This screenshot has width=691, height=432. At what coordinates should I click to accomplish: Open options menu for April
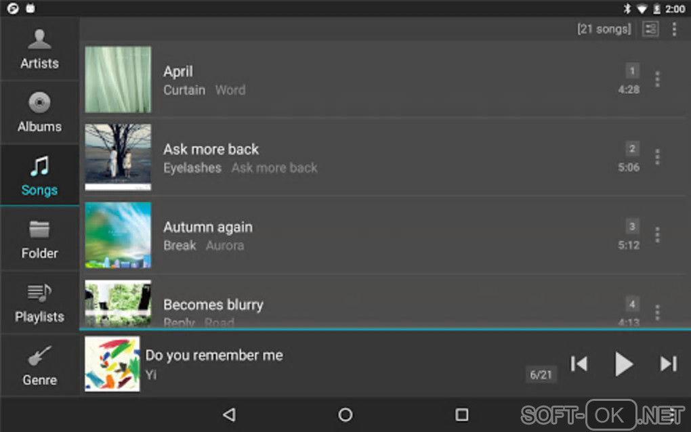(x=657, y=79)
